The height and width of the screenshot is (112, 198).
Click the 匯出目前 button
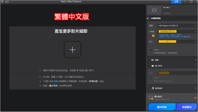click(162, 107)
